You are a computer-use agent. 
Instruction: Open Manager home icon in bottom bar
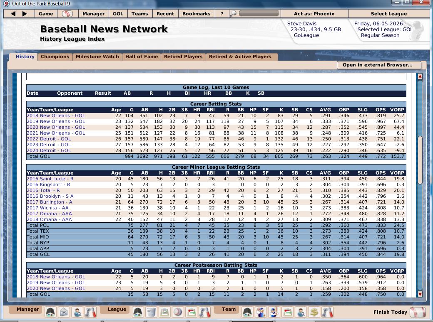[x=50, y=312]
